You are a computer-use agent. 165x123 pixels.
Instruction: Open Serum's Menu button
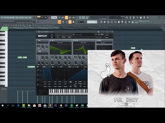[x=102, y=34]
